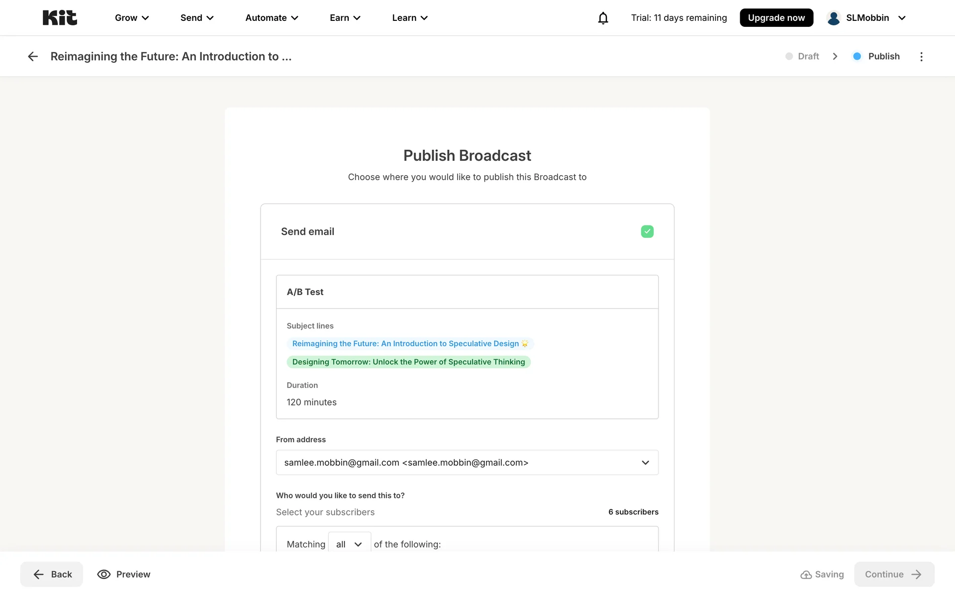Click the chevron between Draft and Publish
The width and height of the screenshot is (955, 597).
coord(835,57)
